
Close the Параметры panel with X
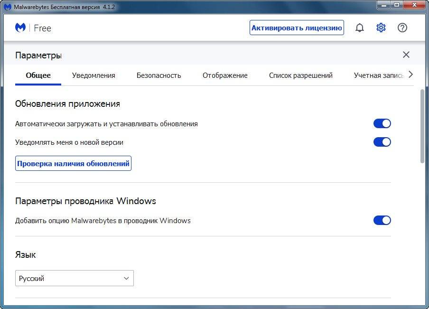[x=406, y=55]
